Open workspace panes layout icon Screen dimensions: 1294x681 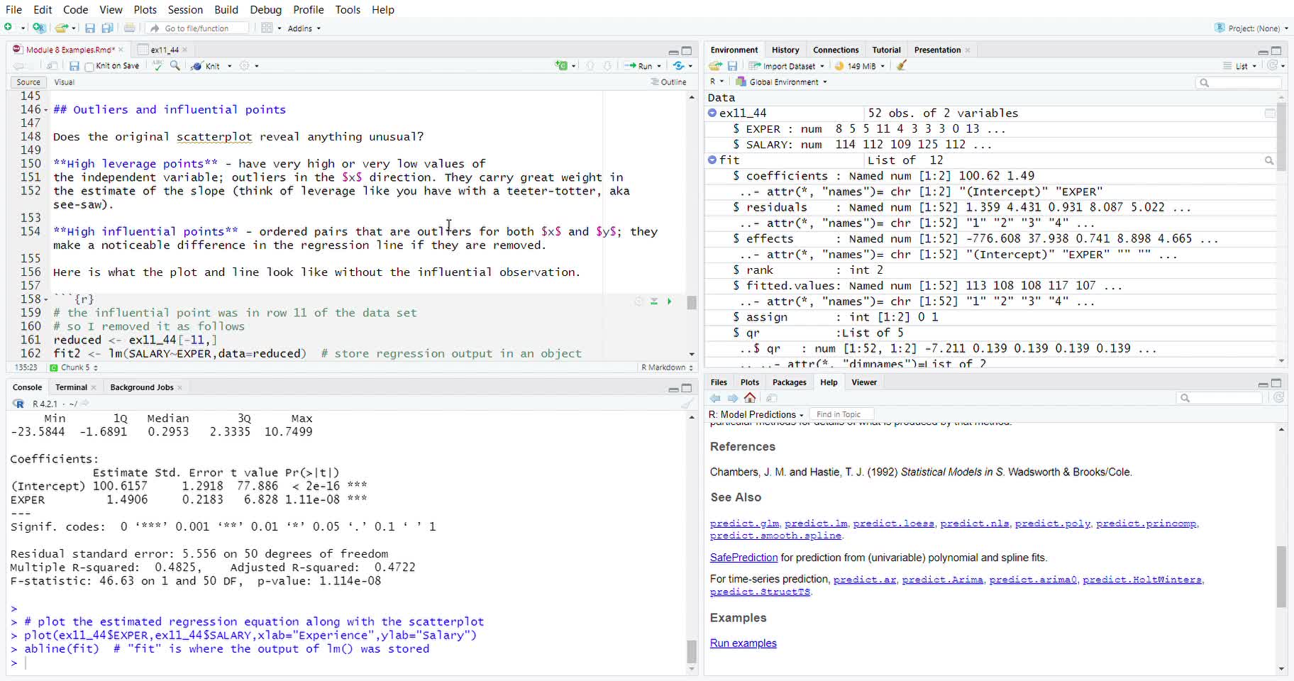[x=267, y=28]
